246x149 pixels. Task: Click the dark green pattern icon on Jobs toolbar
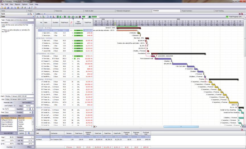pos(90,17)
